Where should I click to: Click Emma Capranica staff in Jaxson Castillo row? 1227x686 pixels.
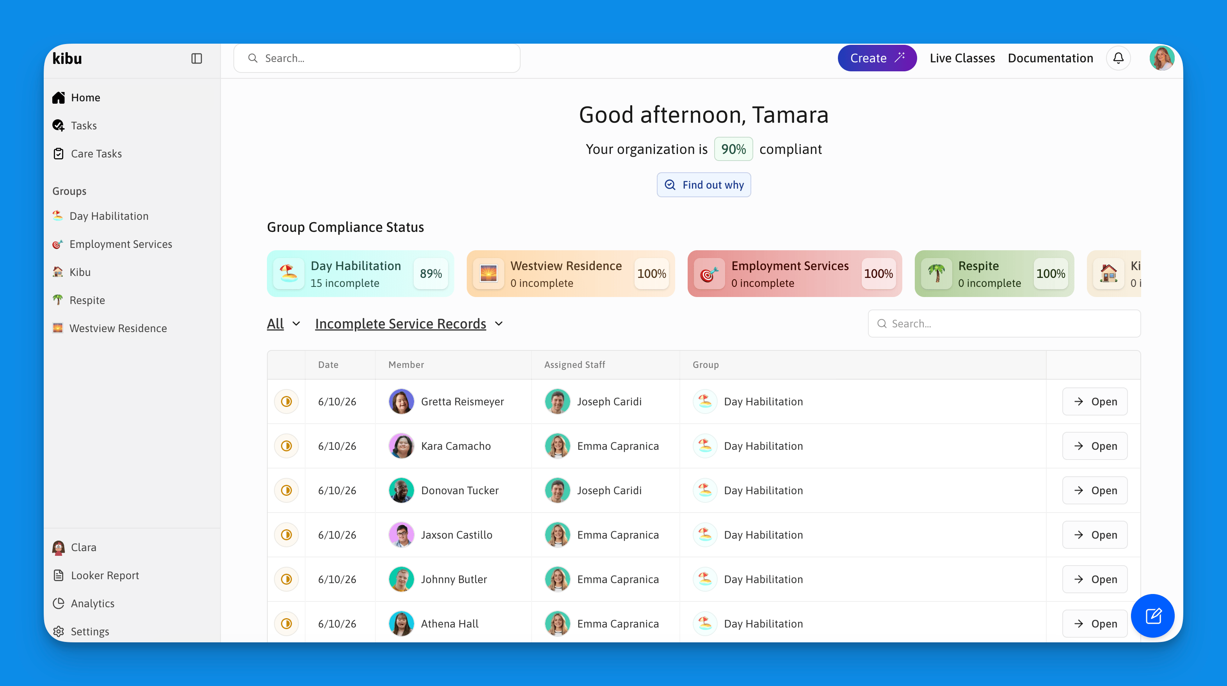[602, 535]
